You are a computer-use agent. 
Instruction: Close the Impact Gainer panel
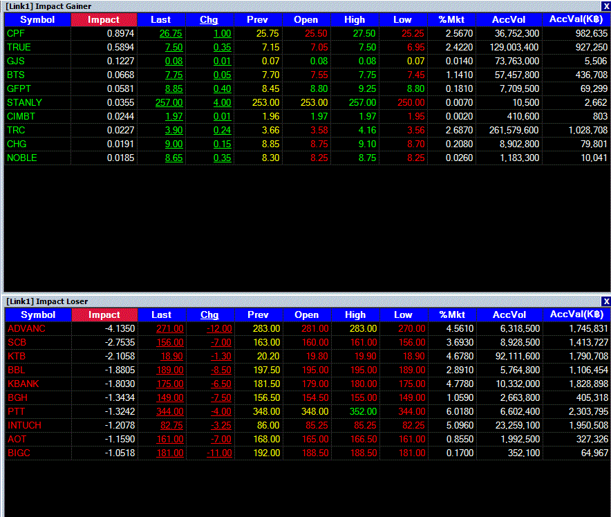point(606,6)
